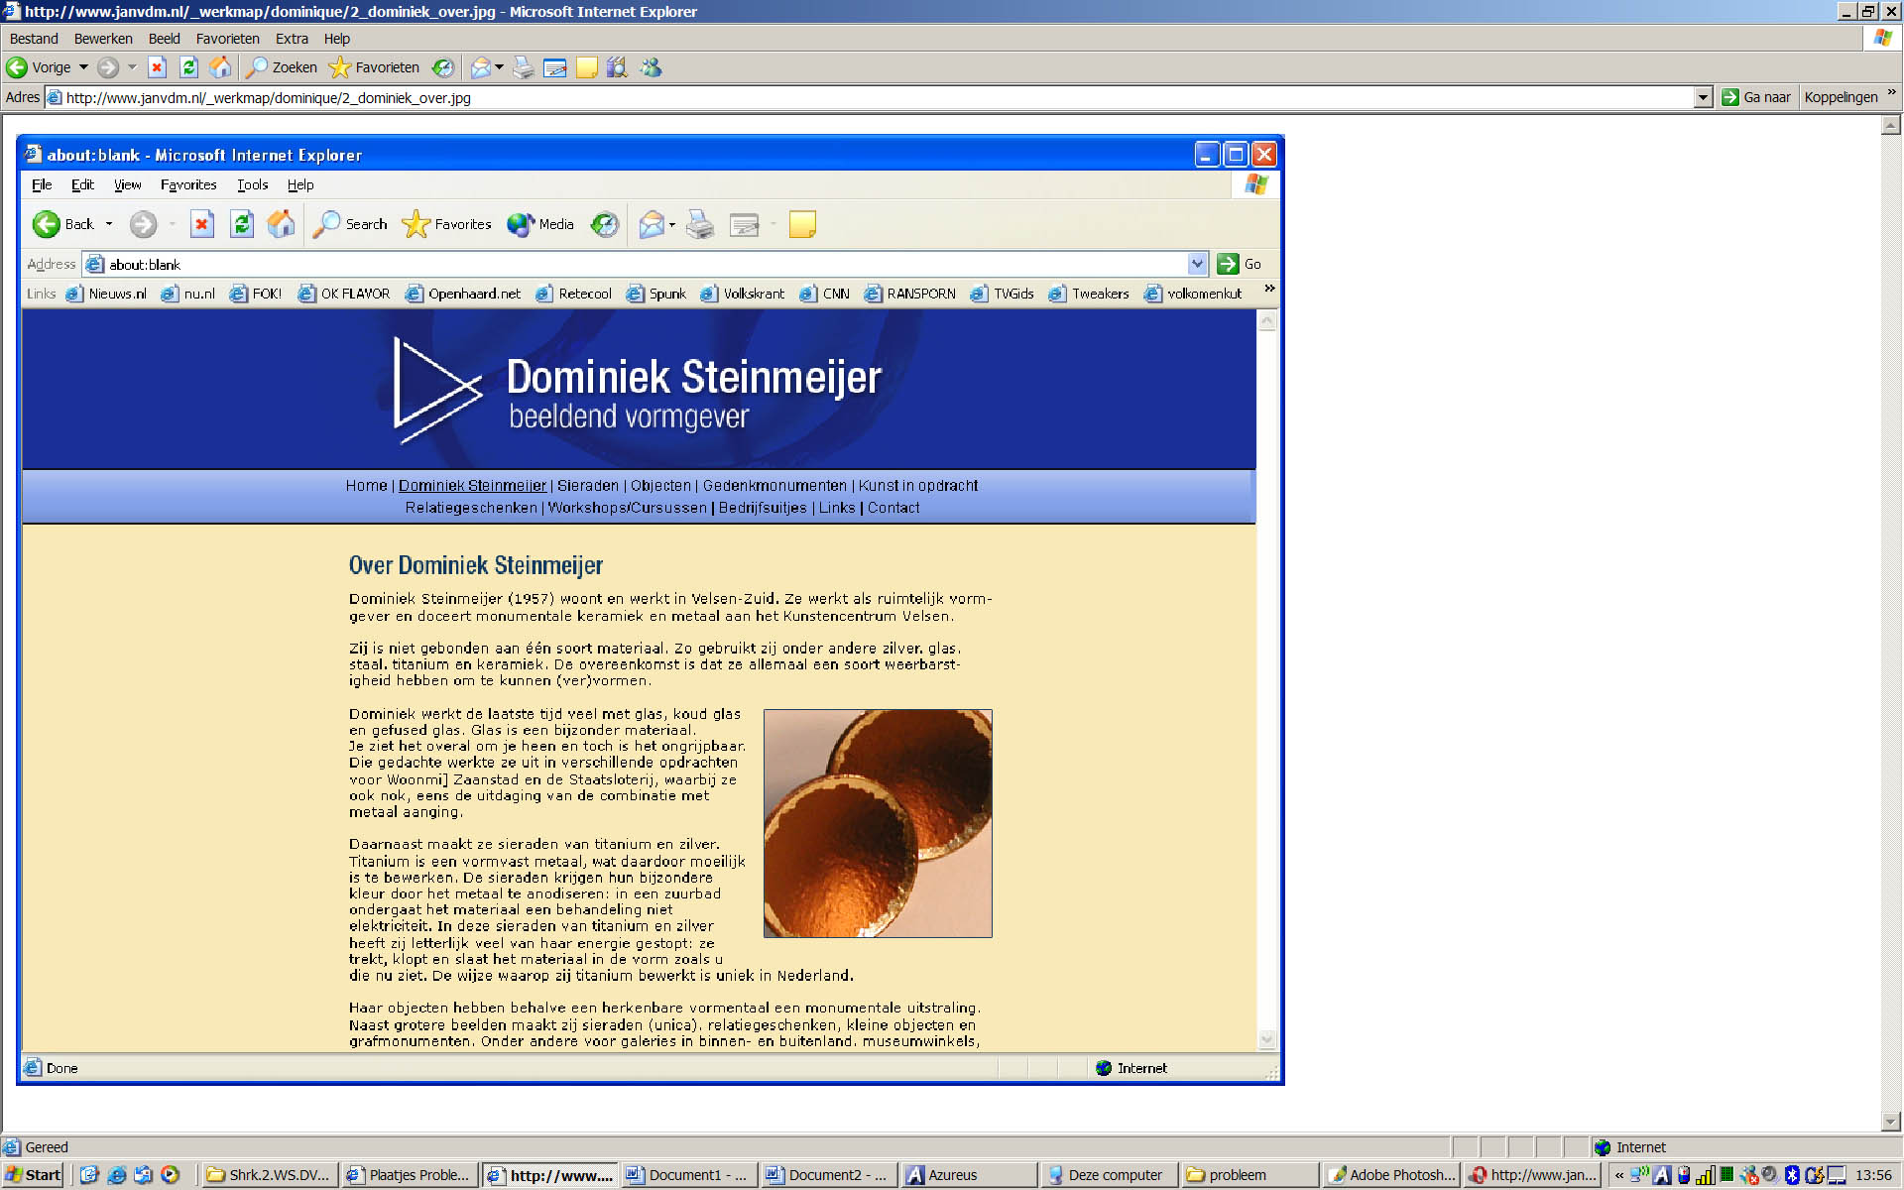Click the Nieuws.nl link in the Links bar

106,294
